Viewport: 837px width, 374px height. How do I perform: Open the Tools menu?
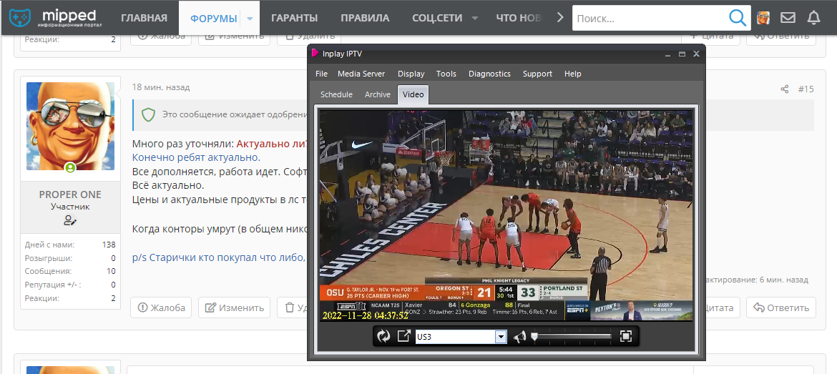pos(446,74)
